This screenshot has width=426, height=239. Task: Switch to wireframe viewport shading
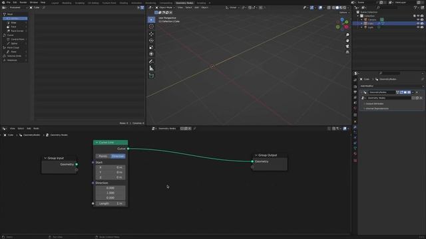(333, 7)
